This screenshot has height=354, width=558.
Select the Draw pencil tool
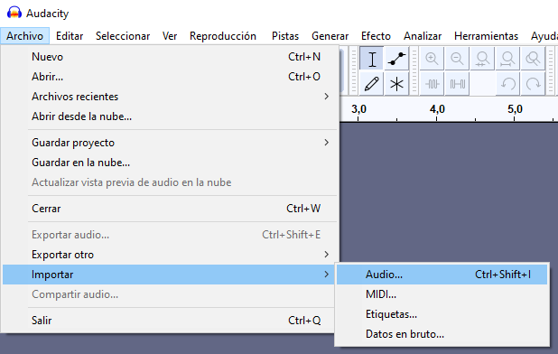coord(371,84)
